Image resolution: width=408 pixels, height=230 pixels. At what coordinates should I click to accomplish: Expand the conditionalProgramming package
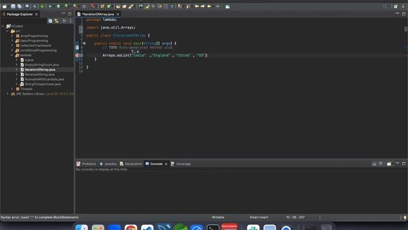pos(12,50)
